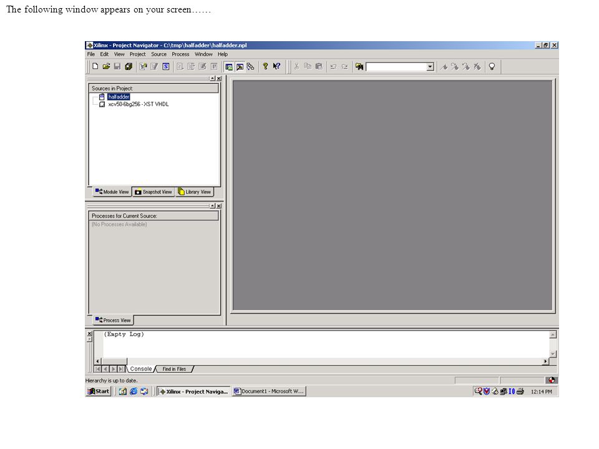
Task: Click the Cut scissors toolbar icon
Action: [296, 67]
